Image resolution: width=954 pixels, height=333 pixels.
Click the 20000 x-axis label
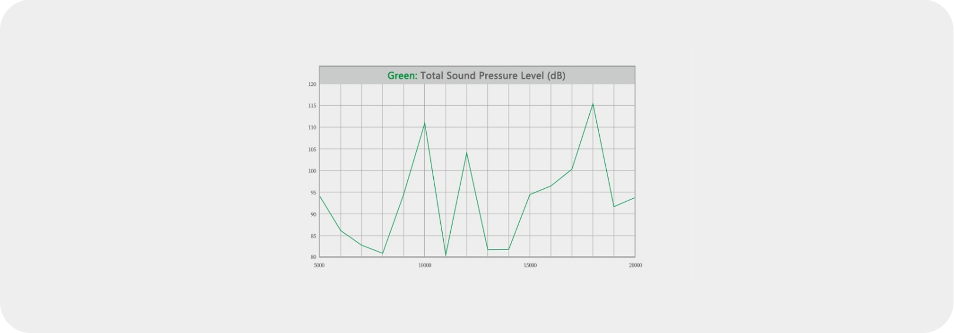(635, 265)
